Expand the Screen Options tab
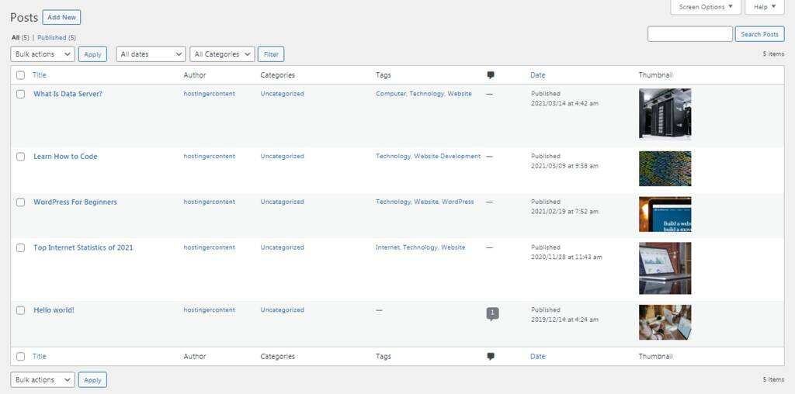Screen dimensions: 795x394 (x=705, y=7)
